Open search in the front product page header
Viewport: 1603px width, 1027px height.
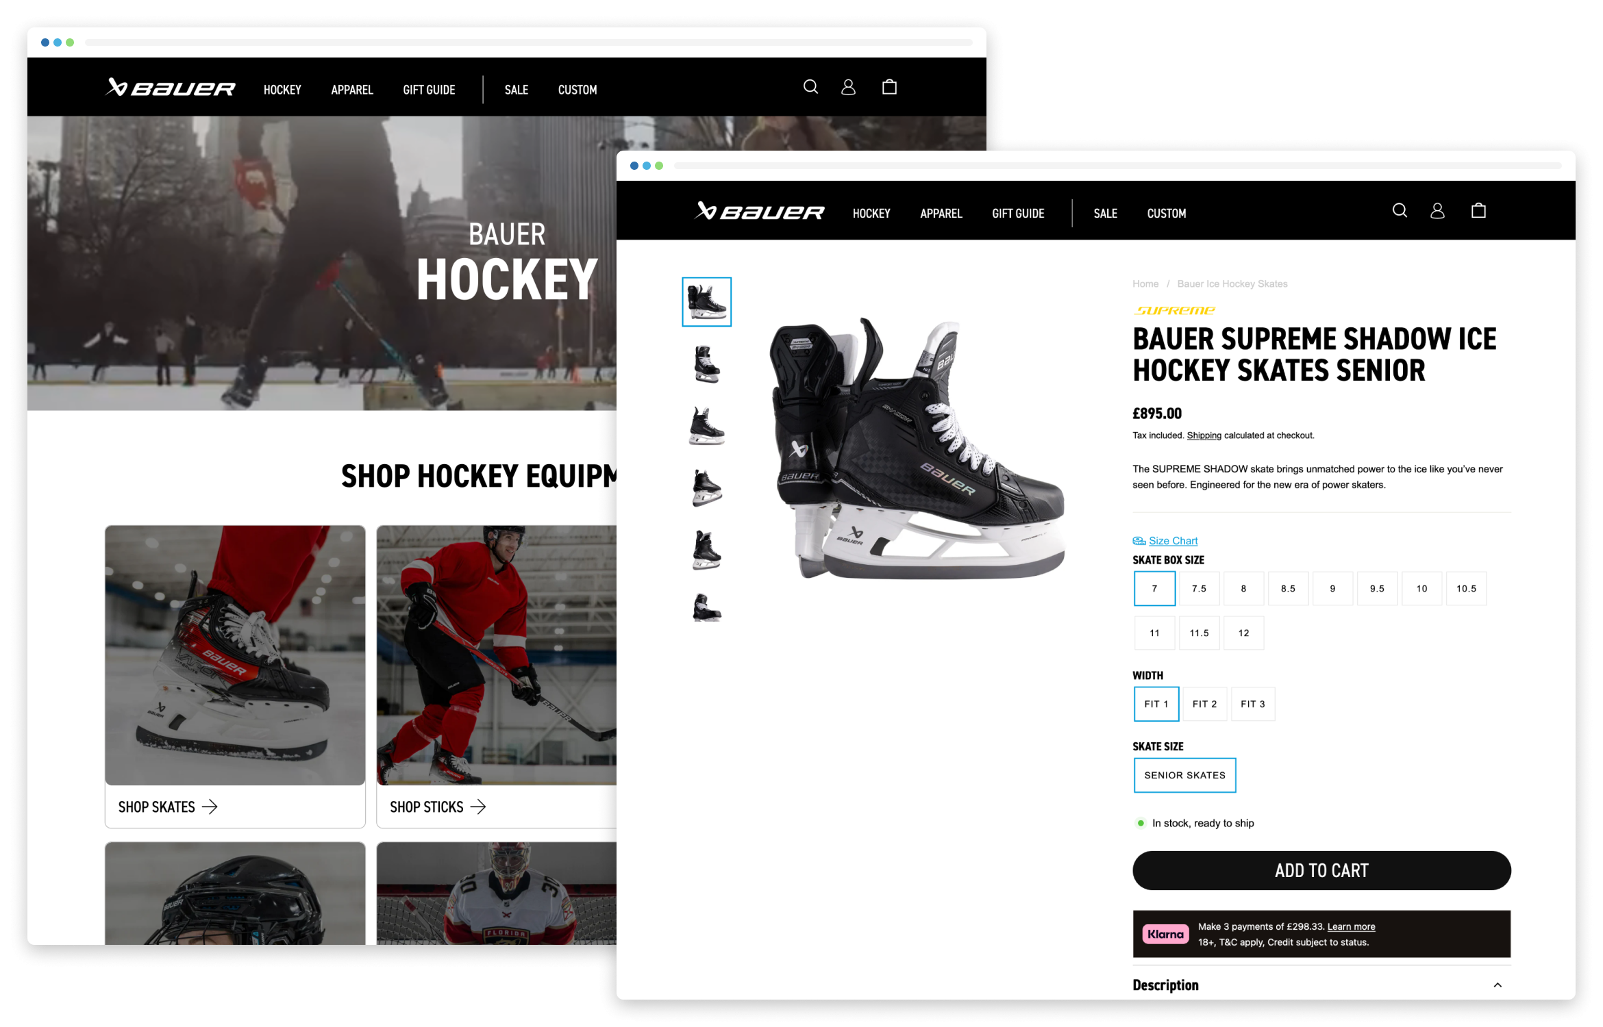(1400, 211)
